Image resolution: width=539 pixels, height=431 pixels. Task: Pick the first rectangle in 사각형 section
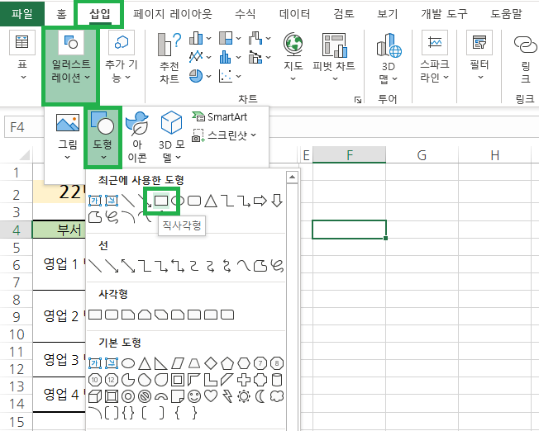pyautogui.click(x=95, y=315)
